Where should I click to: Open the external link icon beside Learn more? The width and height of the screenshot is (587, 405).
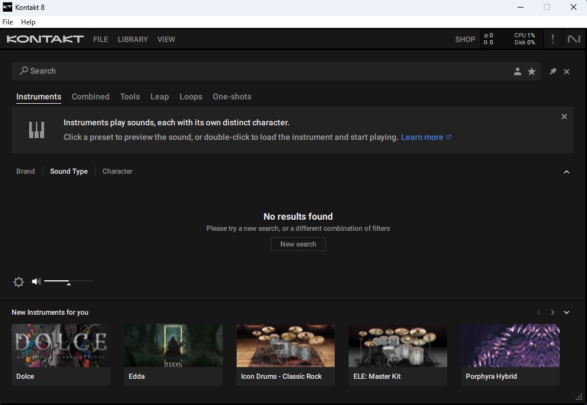[x=449, y=137]
